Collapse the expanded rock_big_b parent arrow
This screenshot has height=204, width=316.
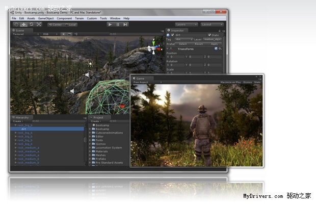click(15, 125)
